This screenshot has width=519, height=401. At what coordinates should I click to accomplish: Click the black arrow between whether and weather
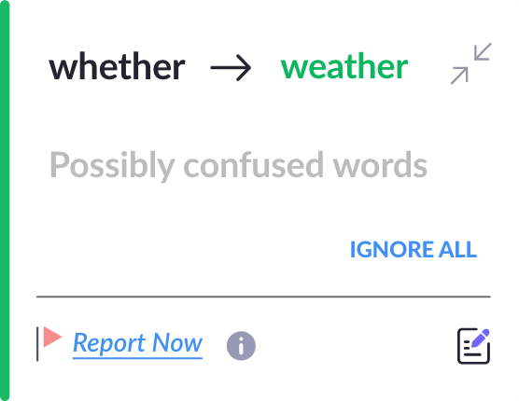231,68
